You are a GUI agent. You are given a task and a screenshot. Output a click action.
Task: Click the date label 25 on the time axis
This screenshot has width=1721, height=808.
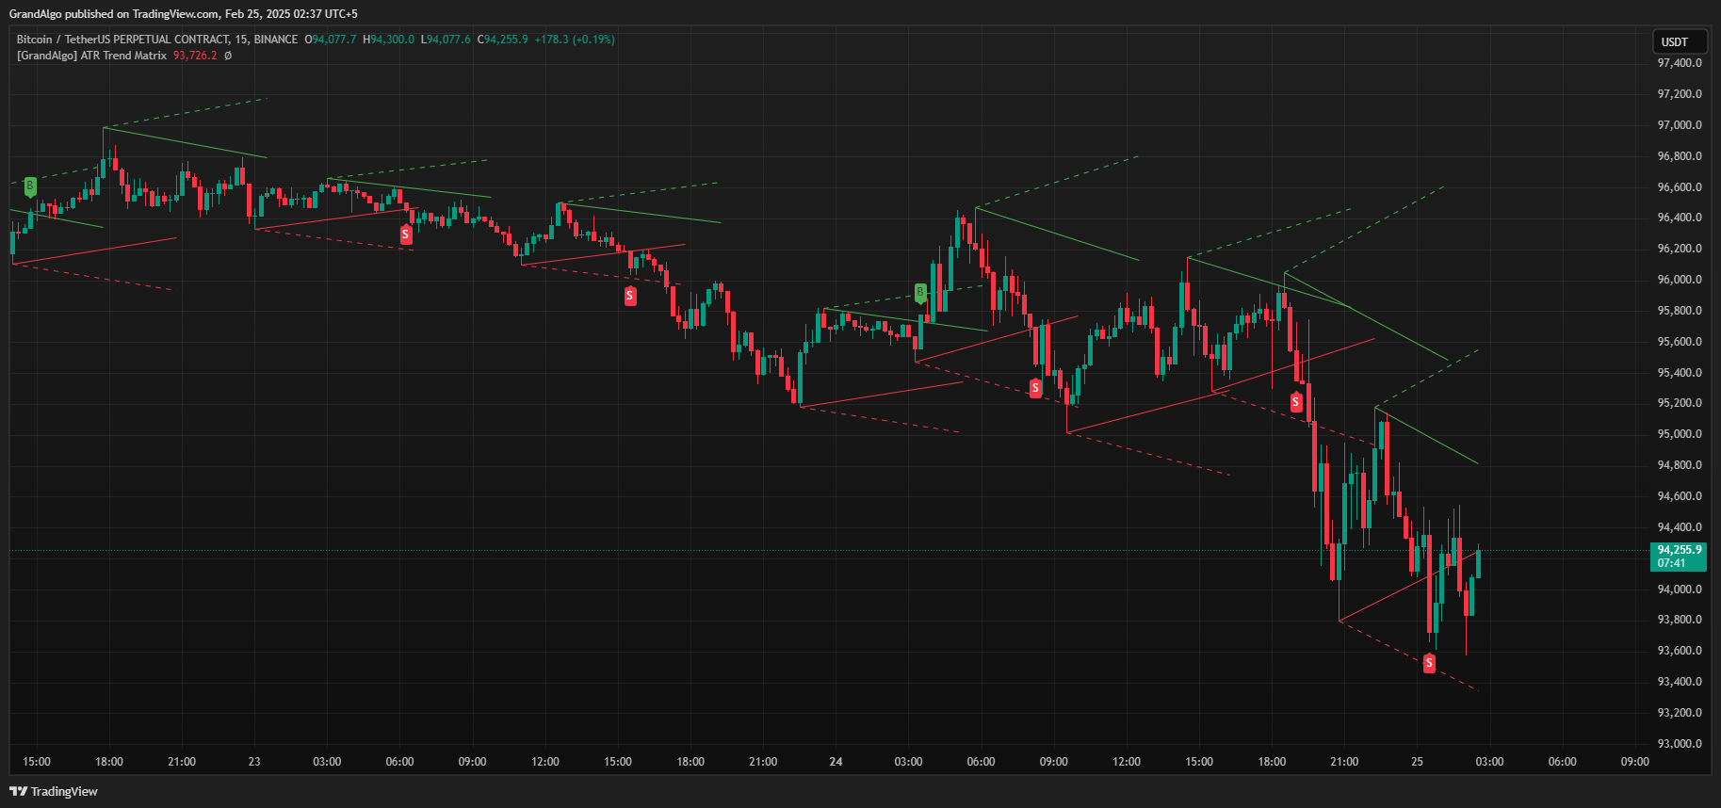tap(1417, 762)
